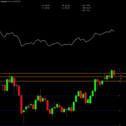This screenshot has width=126, height=126.
Task: Select the close value "C: 50.94"
Action: coord(46,8)
